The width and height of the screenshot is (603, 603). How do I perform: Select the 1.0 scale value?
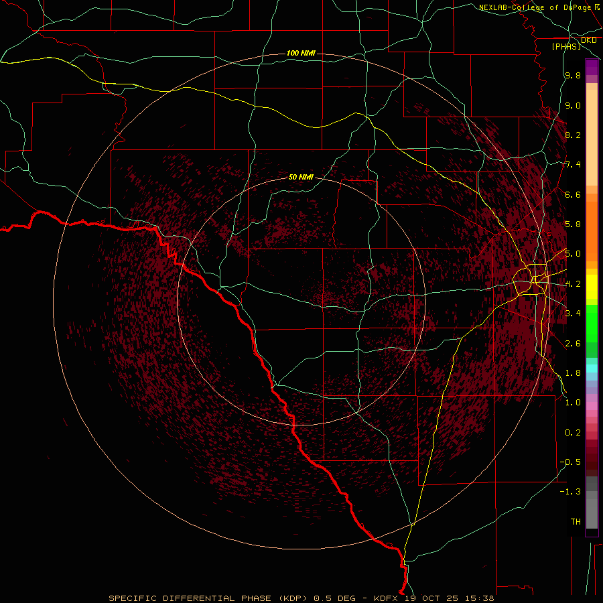(573, 403)
